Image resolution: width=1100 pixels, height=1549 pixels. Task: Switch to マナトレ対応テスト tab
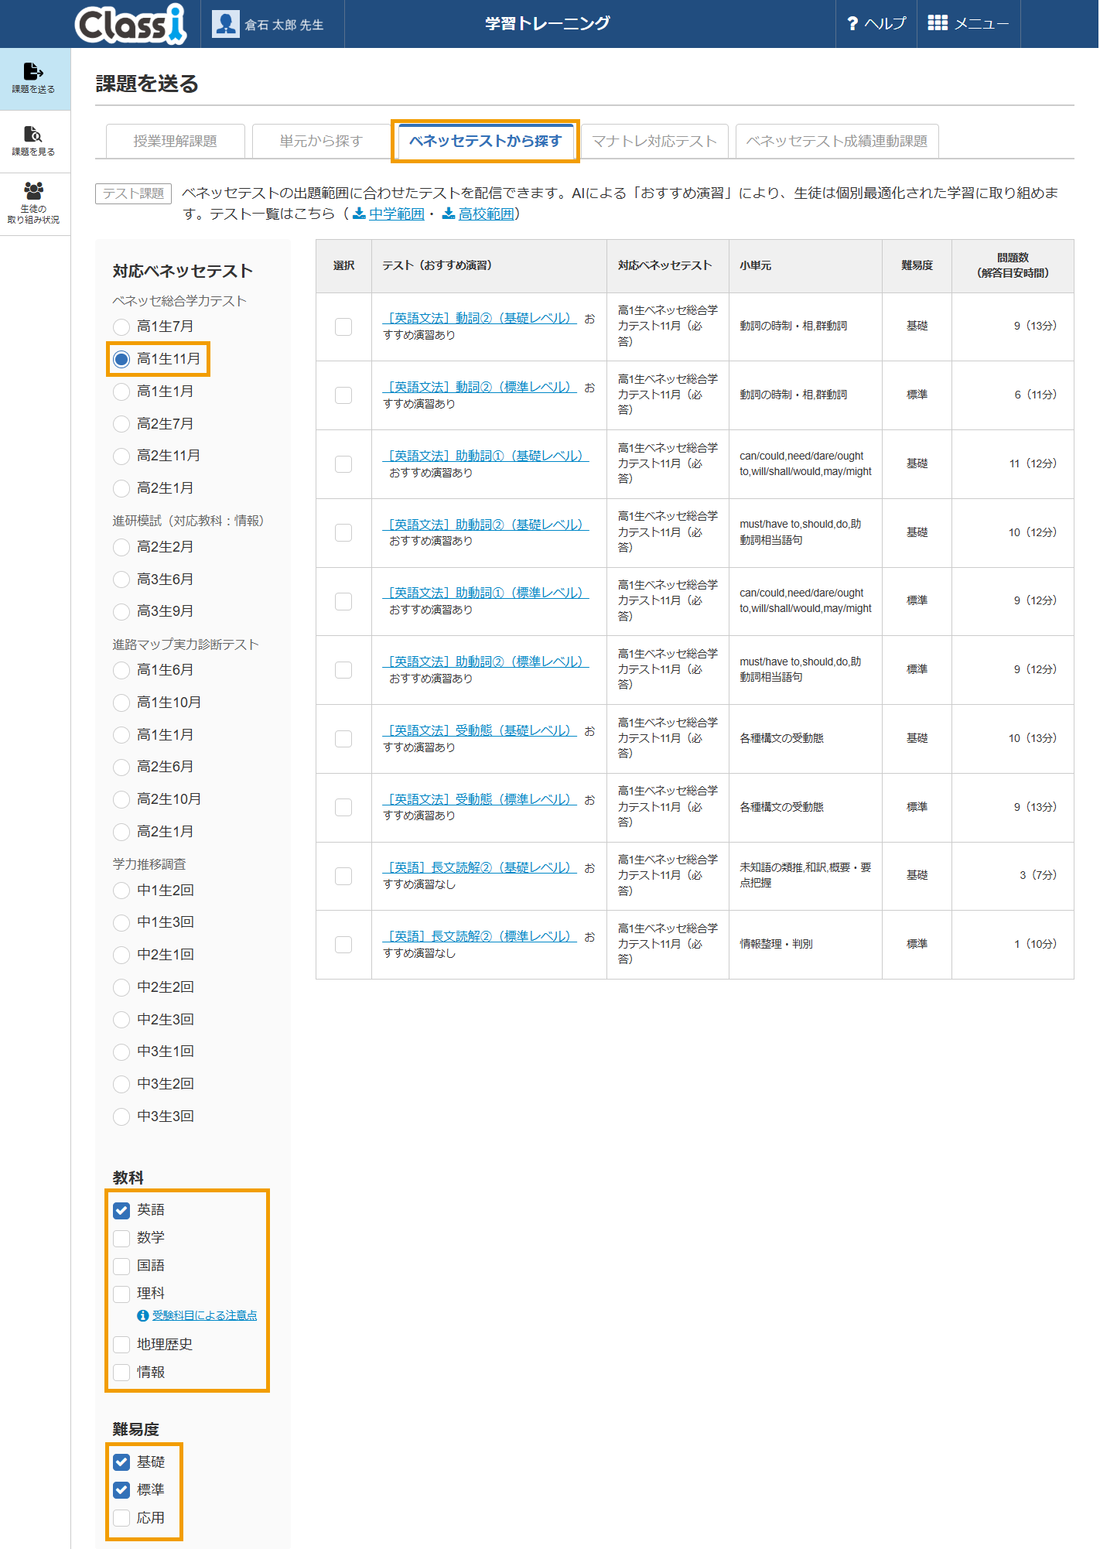(x=654, y=141)
